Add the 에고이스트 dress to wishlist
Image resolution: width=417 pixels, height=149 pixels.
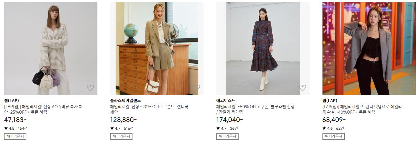pyautogui.click(x=303, y=88)
